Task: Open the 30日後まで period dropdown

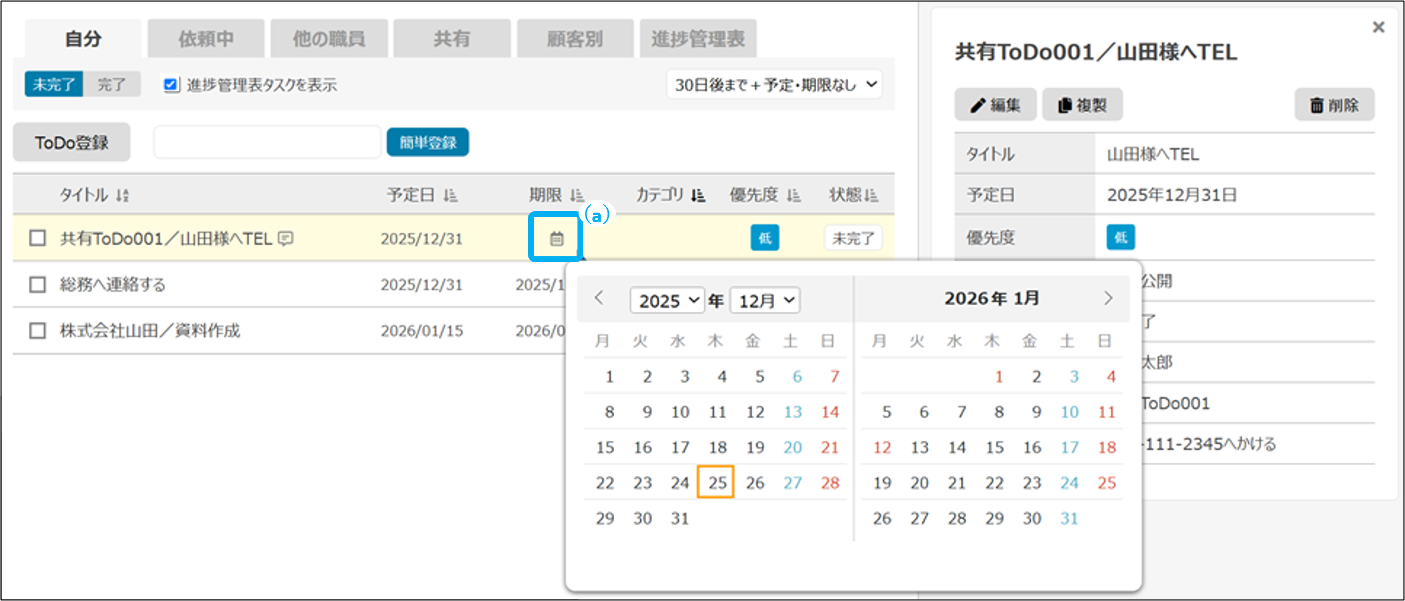Action: (773, 85)
